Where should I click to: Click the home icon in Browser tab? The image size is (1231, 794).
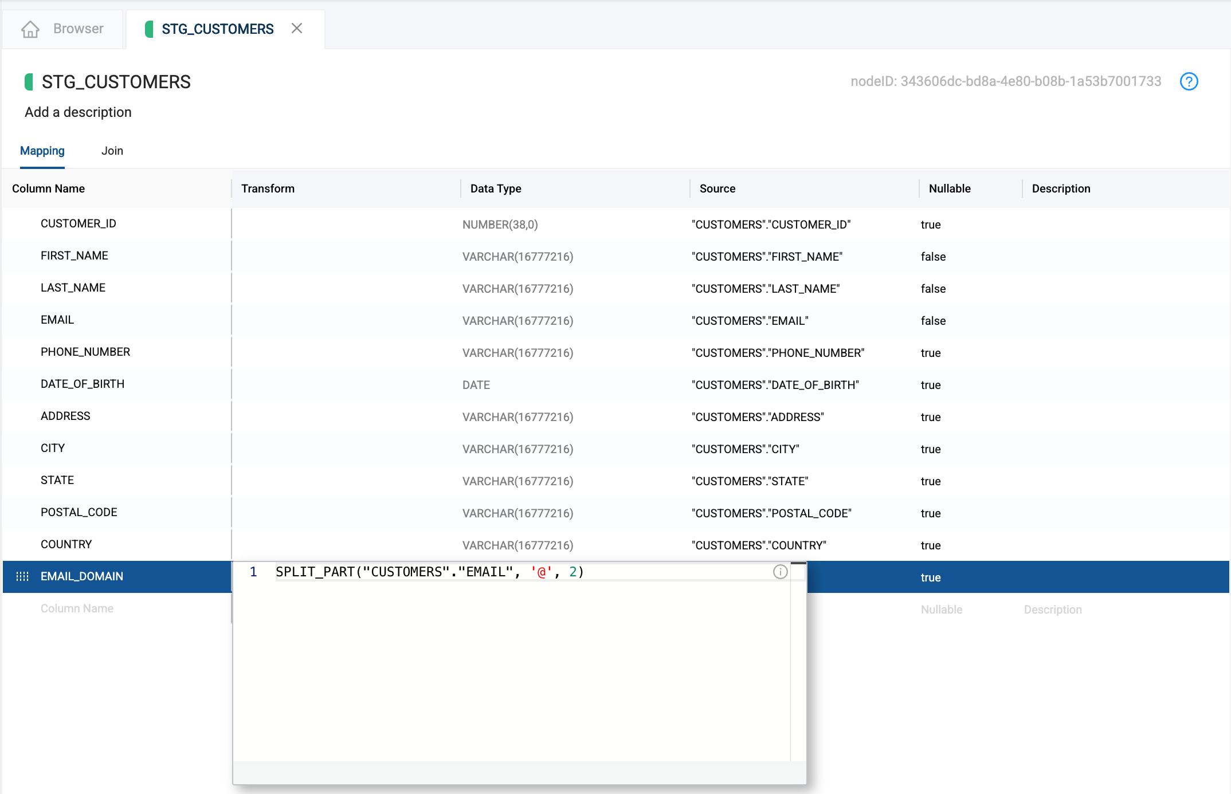pos(30,29)
